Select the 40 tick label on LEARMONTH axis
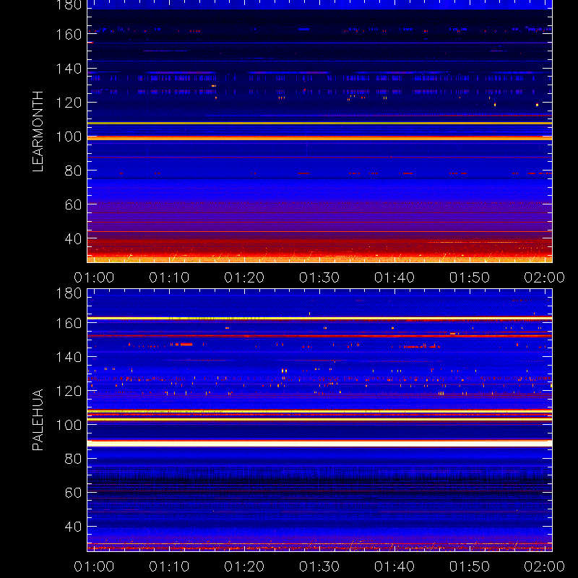Screen dimensions: 578x578 (74, 239)
